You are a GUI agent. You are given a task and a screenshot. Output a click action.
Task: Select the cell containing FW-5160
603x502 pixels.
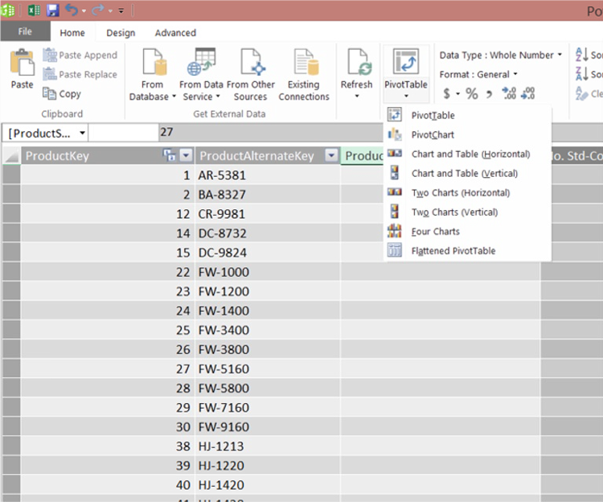[224, 369]
